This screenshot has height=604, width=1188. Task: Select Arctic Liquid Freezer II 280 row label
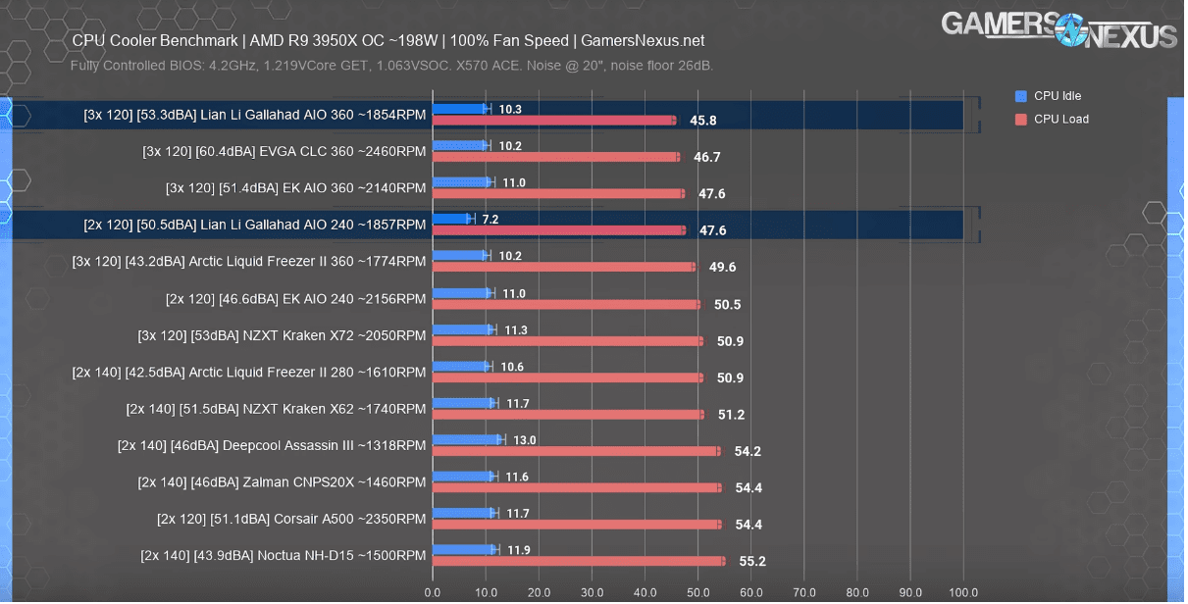(249, 372)
